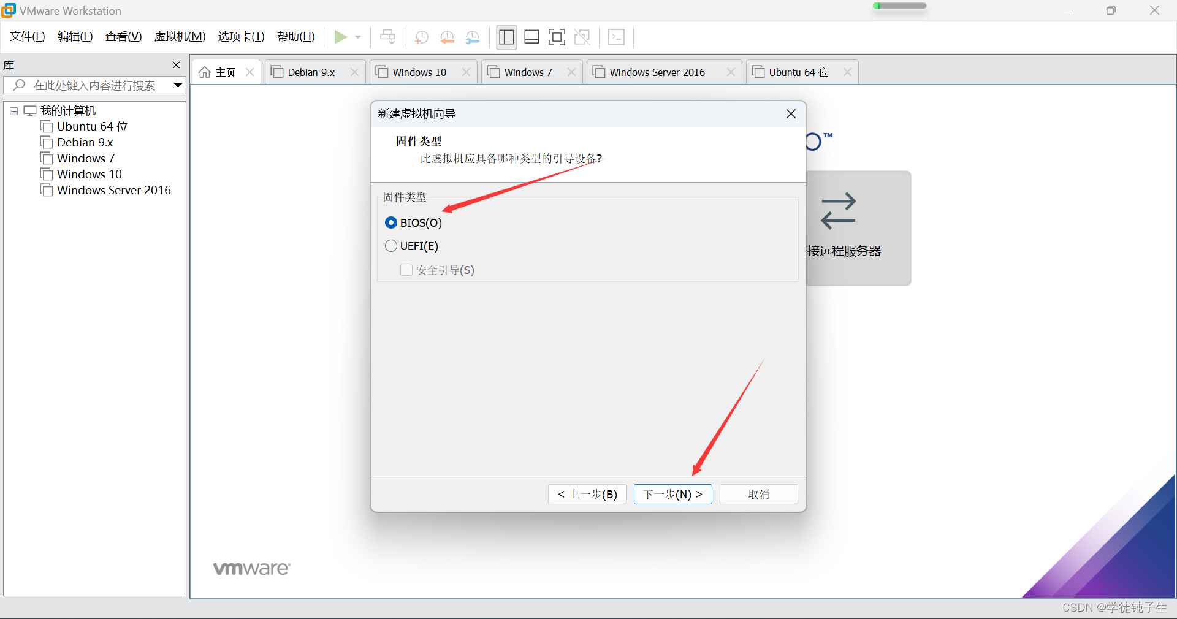Image resolution: width=1177 pixels, height=619 pixels.
Task: Select the UEFI(E) firmware radio button
Action: coord(391,246)
